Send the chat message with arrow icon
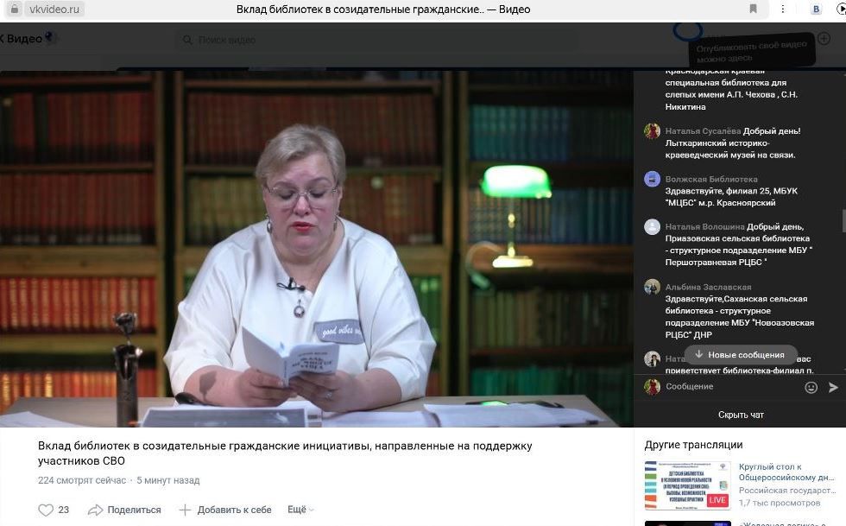Viewport: 846px width, 526px height. point(833,388)
